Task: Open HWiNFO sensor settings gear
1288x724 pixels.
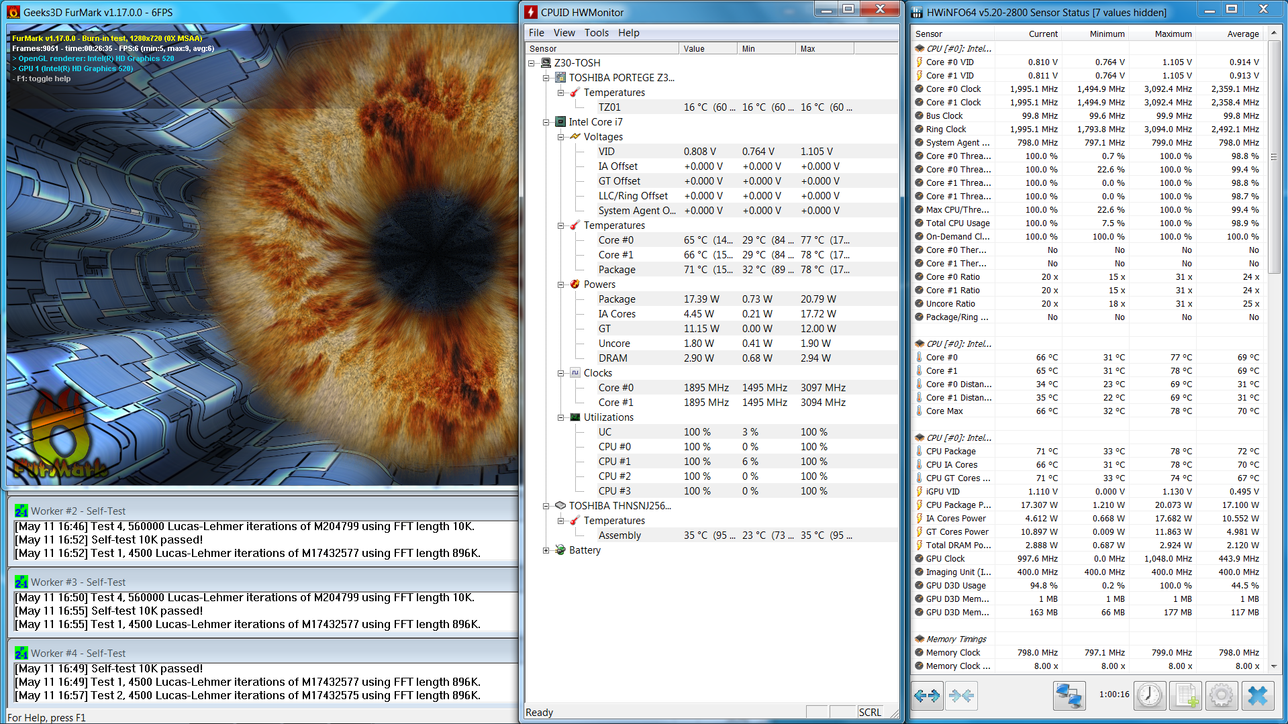Action: tap(1222, 696)
